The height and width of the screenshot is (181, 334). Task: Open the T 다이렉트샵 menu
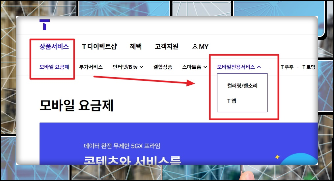click(99, 47)
